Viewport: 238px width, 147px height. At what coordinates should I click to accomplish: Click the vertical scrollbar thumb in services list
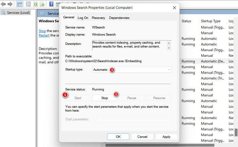(x=236, y=132)
